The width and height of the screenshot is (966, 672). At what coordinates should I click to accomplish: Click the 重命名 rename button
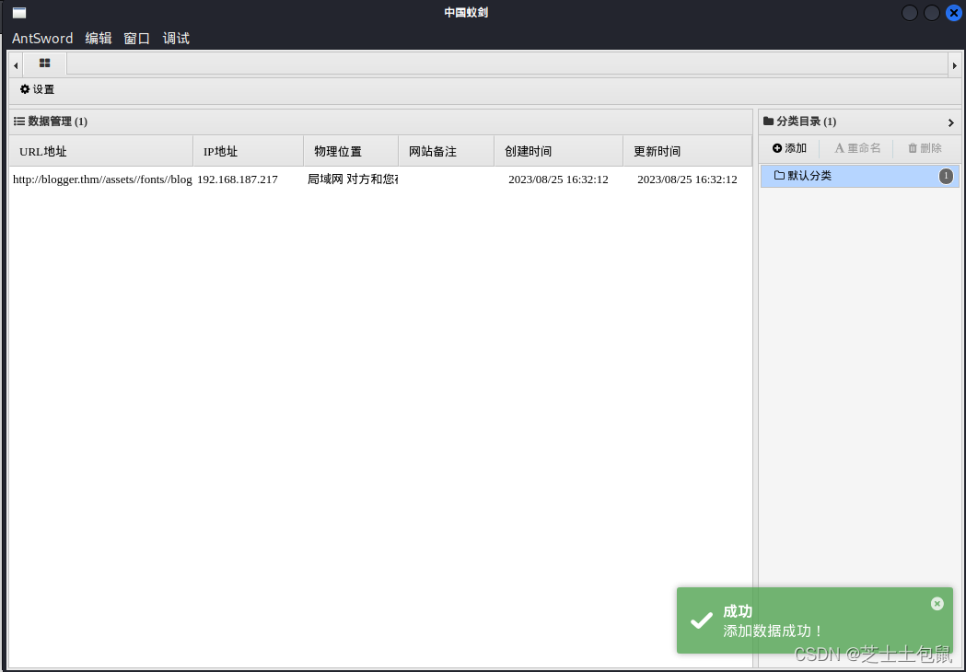coord(857,148)
